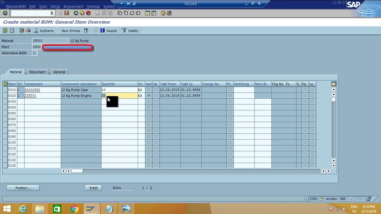This screenshot has height=214, width=381.
Task: Open Google Chrome from the taskbar
Action: (x=74, y=209)
